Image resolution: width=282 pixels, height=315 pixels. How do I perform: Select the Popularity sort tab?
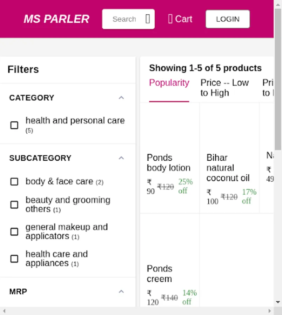click(169, 83)
